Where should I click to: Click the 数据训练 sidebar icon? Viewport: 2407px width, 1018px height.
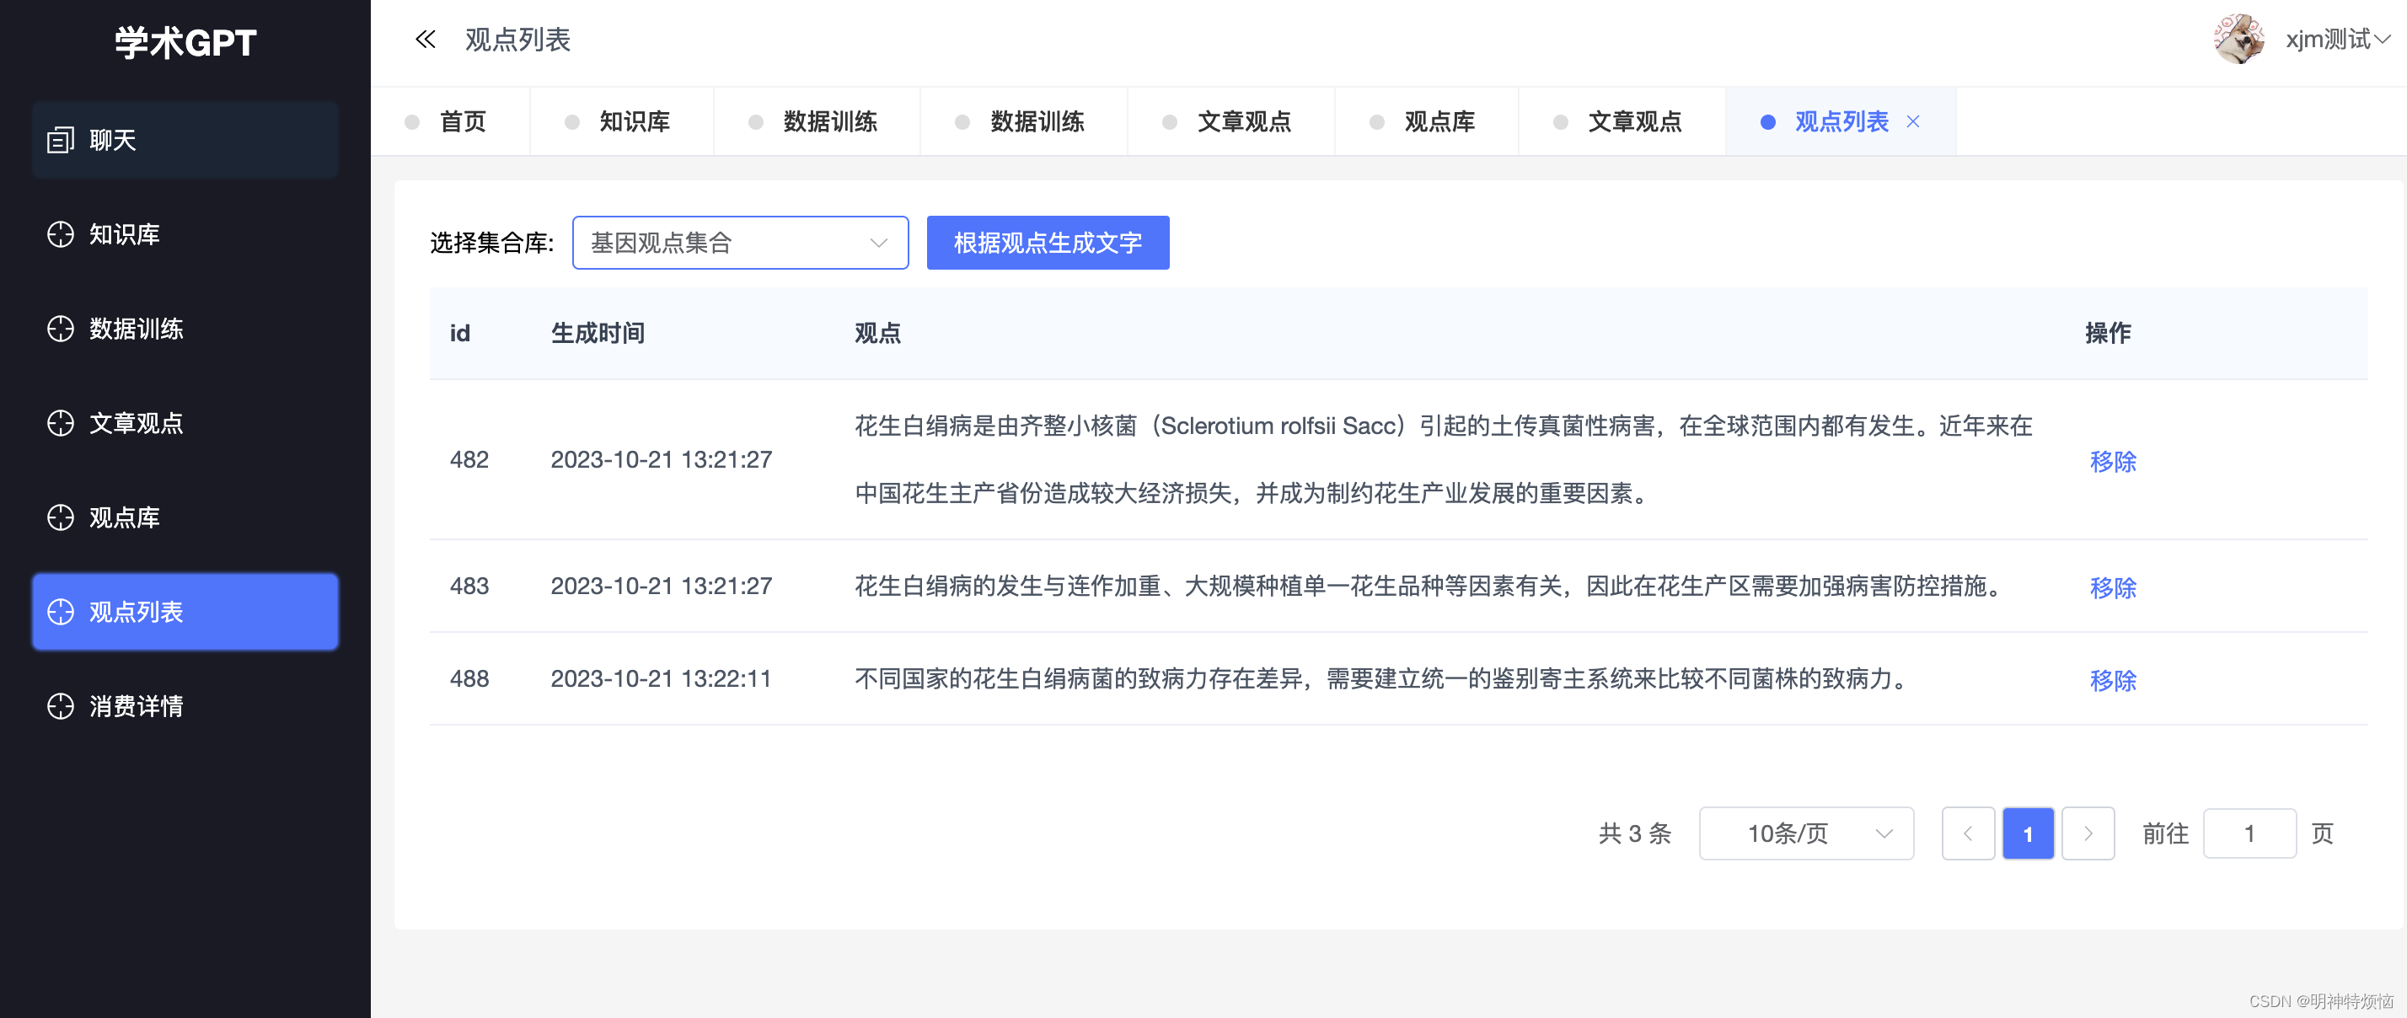61,329
